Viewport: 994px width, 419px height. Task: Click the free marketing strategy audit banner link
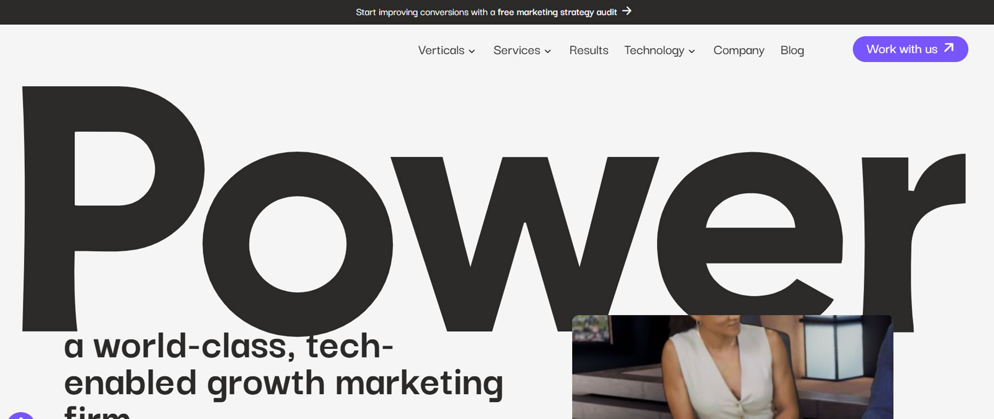pos(494,12)
